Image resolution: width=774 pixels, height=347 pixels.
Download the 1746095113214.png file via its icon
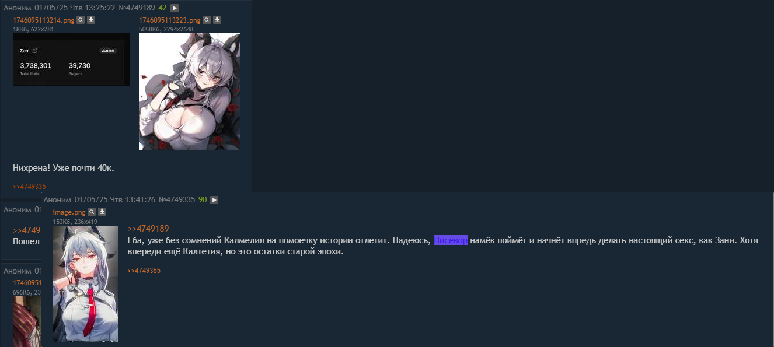[x=91, y=20]
